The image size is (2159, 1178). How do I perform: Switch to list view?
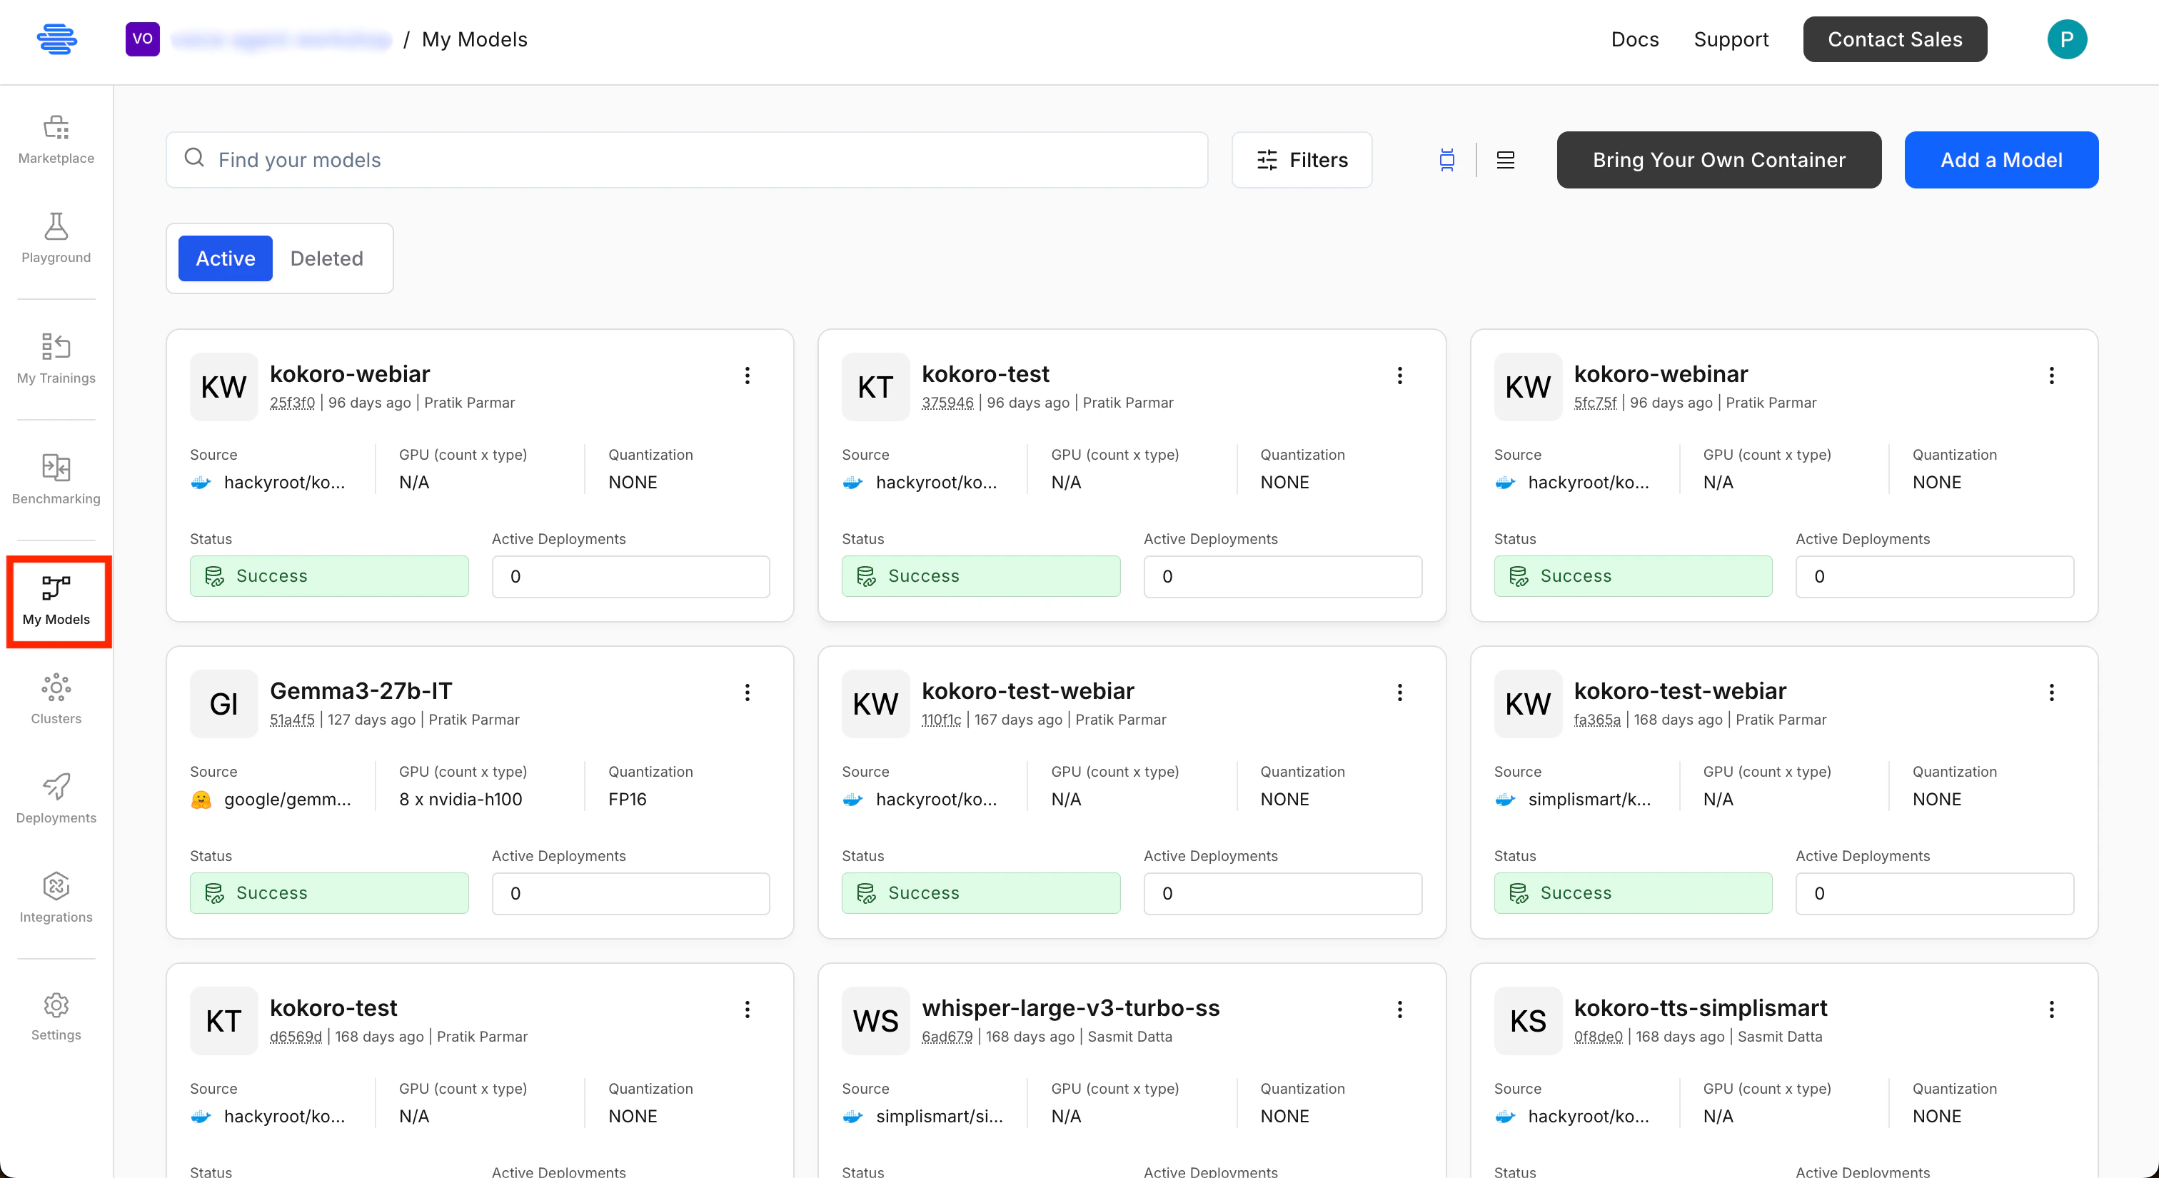pos(1505,160)
